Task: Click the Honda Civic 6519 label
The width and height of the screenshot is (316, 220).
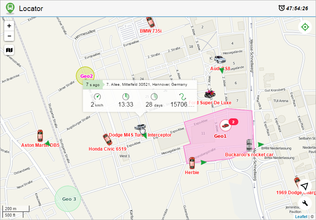Action: 107,149
